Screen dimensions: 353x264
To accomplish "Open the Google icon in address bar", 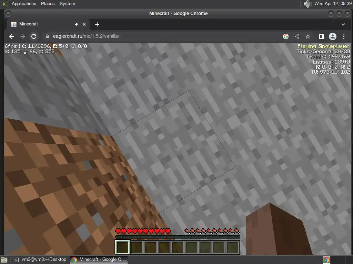I will pos(286,36).
